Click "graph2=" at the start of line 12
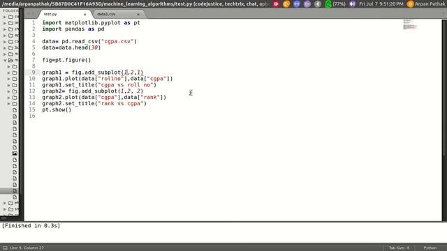Image resolution: width=447 pixels, height=251 pixels. click(x=54, y=91)
